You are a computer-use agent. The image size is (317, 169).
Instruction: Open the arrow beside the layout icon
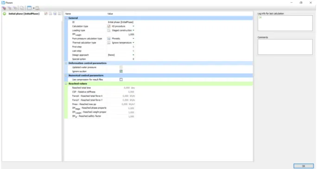pyautogui.click(x=33, y=8)
